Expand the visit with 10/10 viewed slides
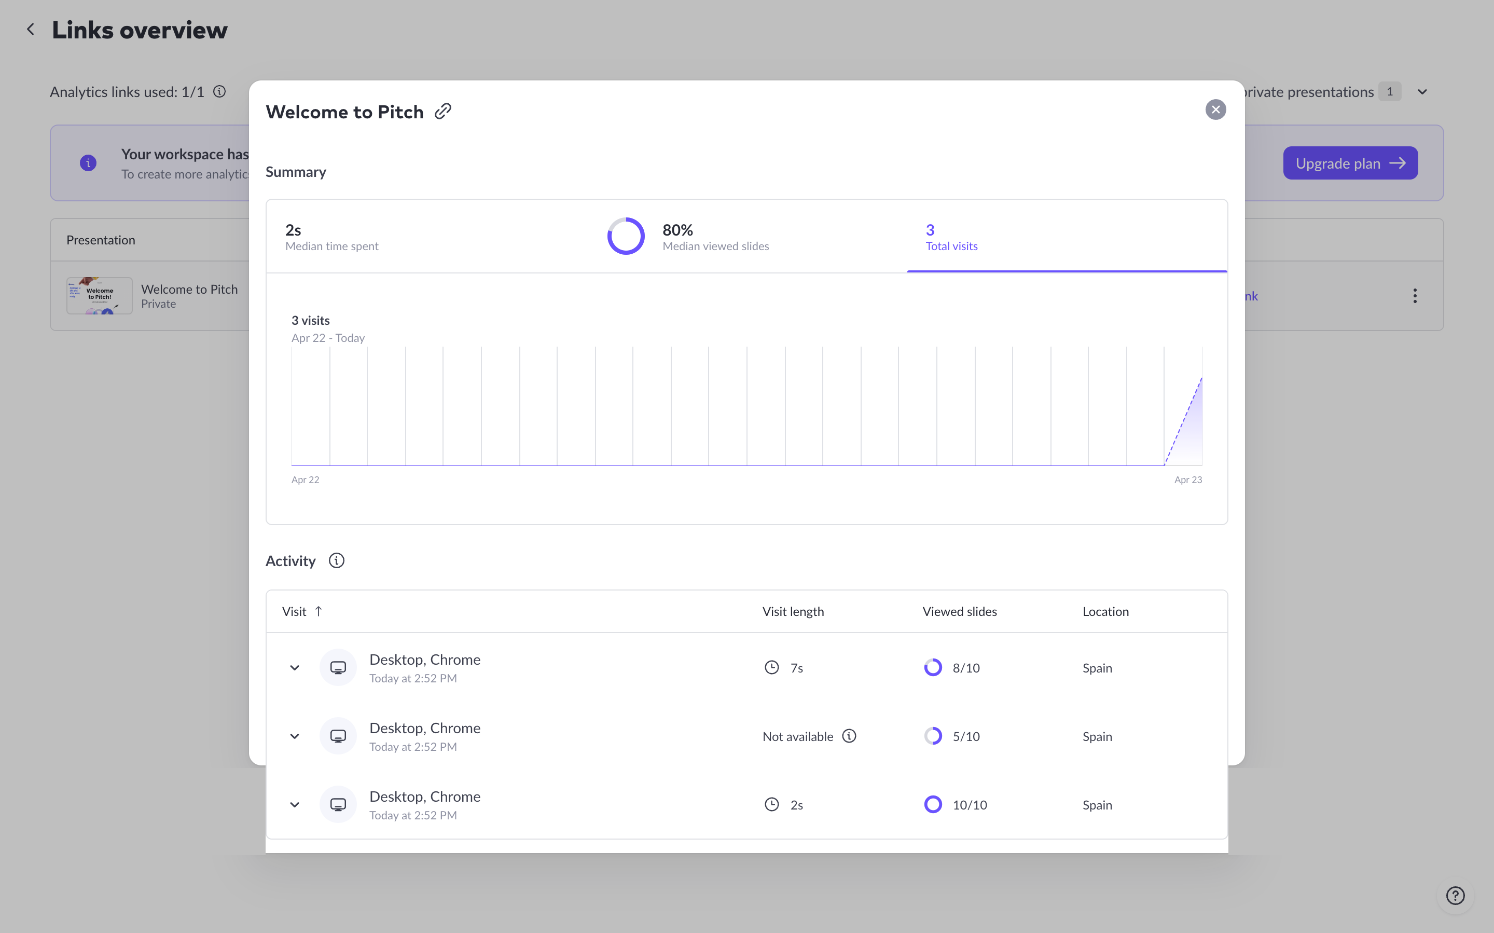1494x933 pixels. tap(294, 805)
